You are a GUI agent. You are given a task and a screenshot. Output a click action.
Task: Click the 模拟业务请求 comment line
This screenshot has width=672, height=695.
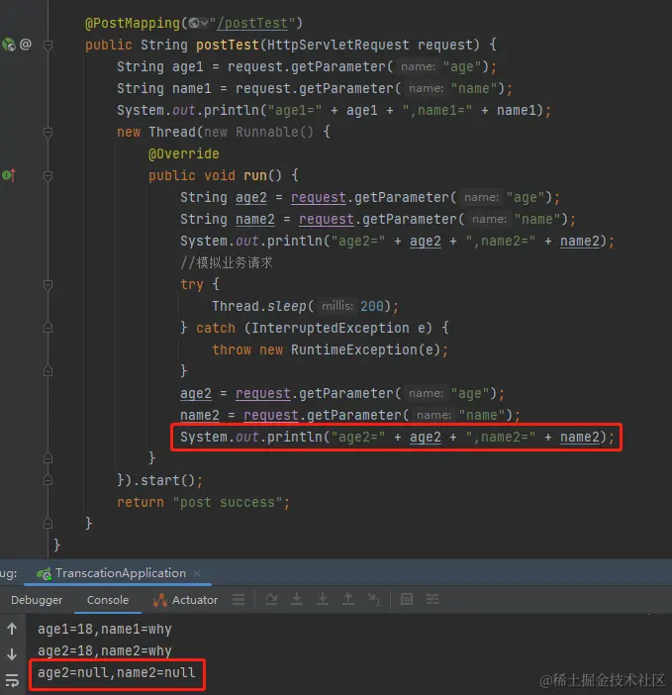tap(227, 262)
